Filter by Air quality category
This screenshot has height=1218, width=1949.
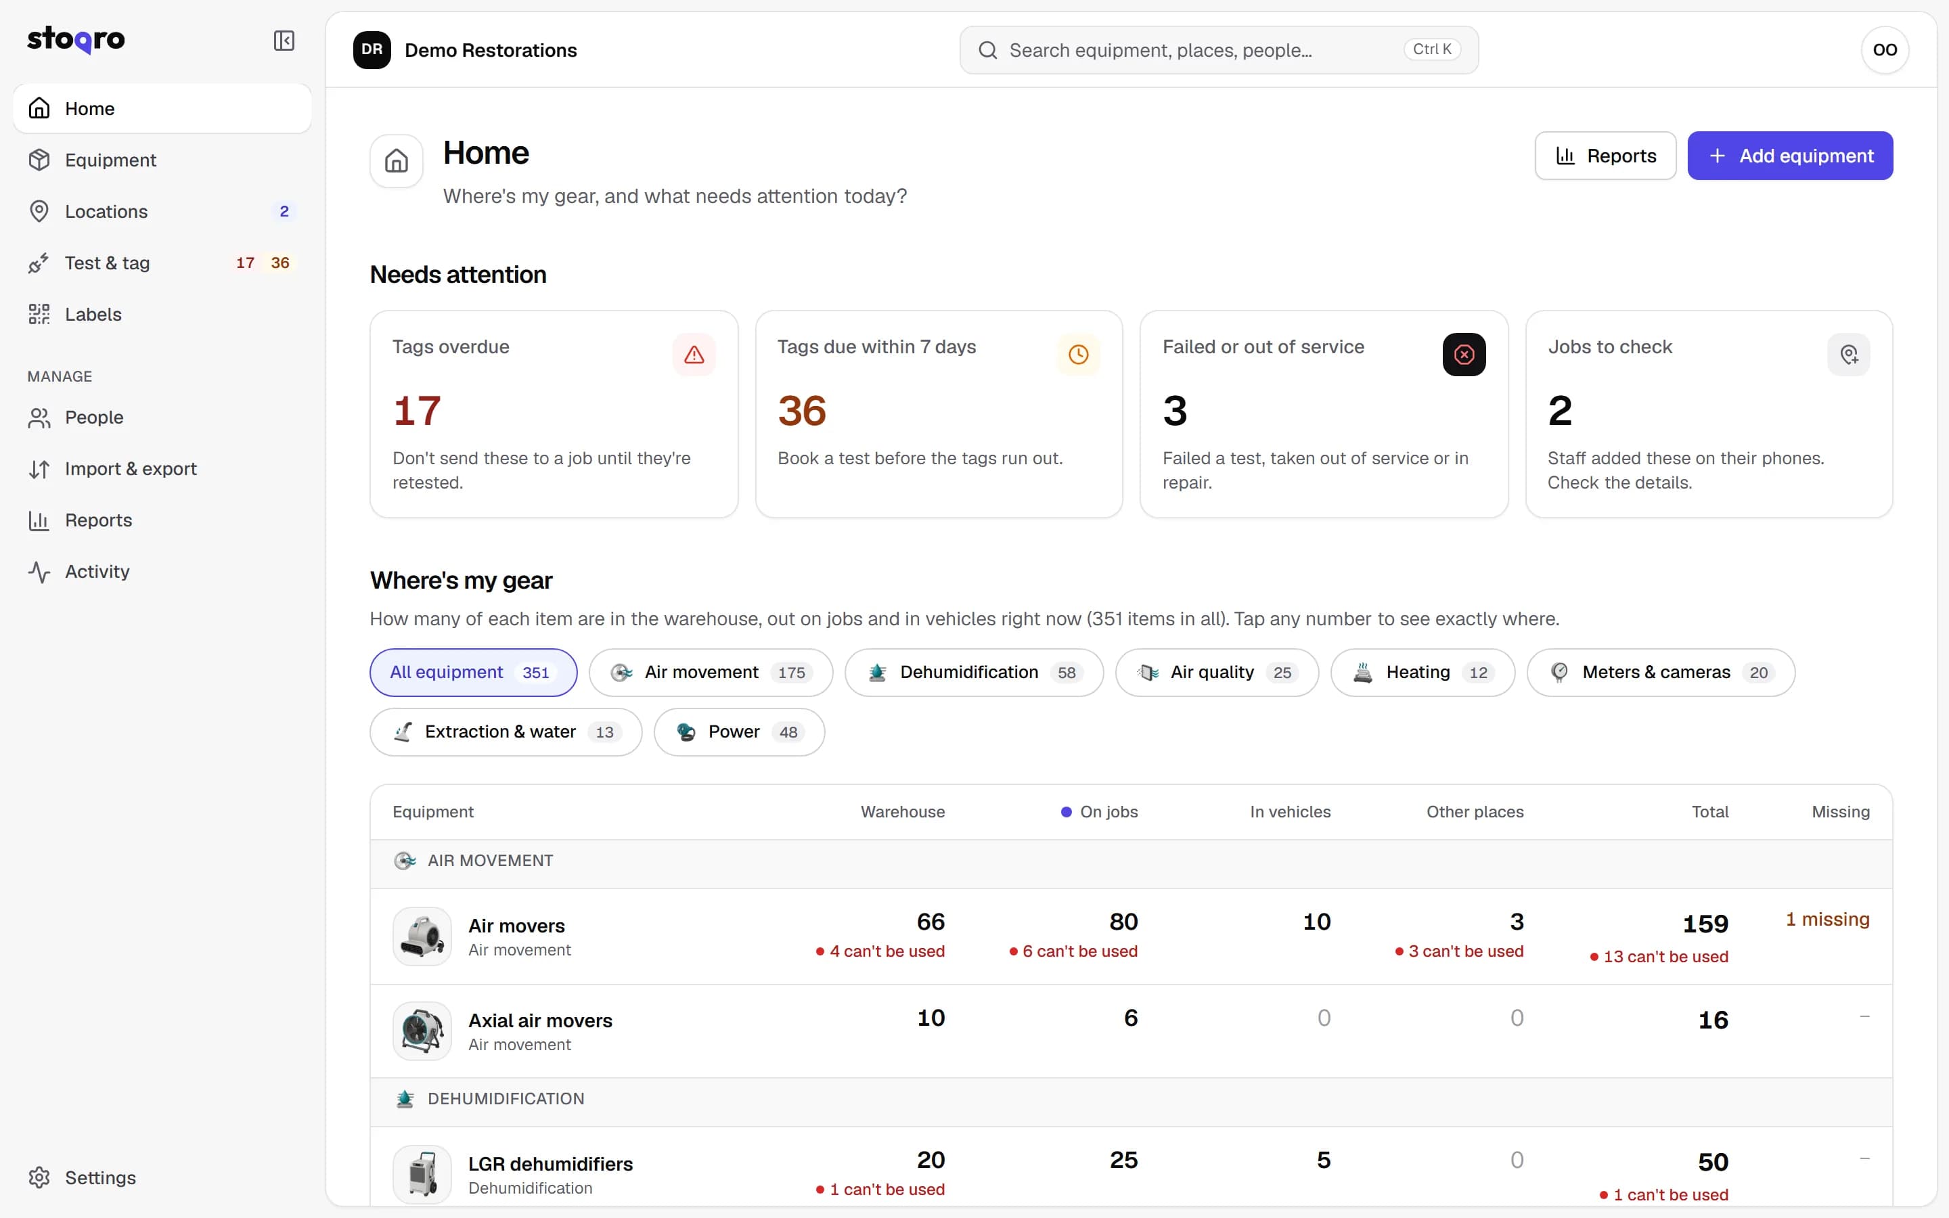[1217, 673]
